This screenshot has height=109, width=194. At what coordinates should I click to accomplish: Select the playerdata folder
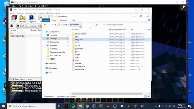pyautogui.click(x=79, y=49)
